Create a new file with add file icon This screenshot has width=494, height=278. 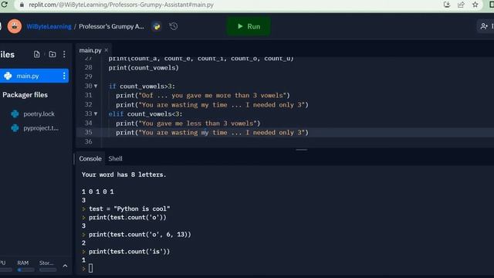coord(37,54)
